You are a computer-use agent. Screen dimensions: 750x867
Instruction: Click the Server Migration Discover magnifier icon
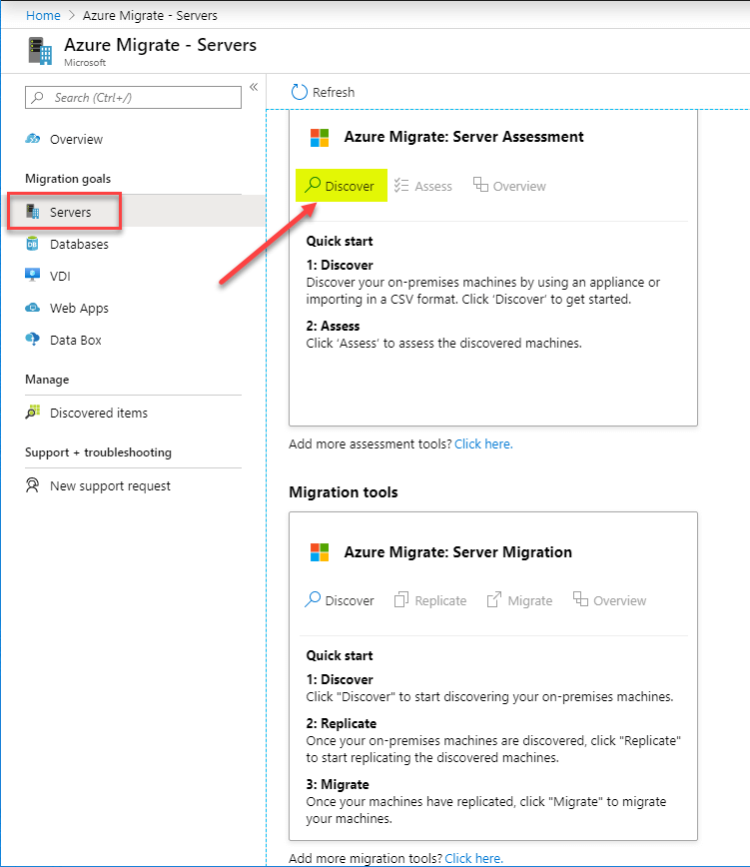point(313,599)
